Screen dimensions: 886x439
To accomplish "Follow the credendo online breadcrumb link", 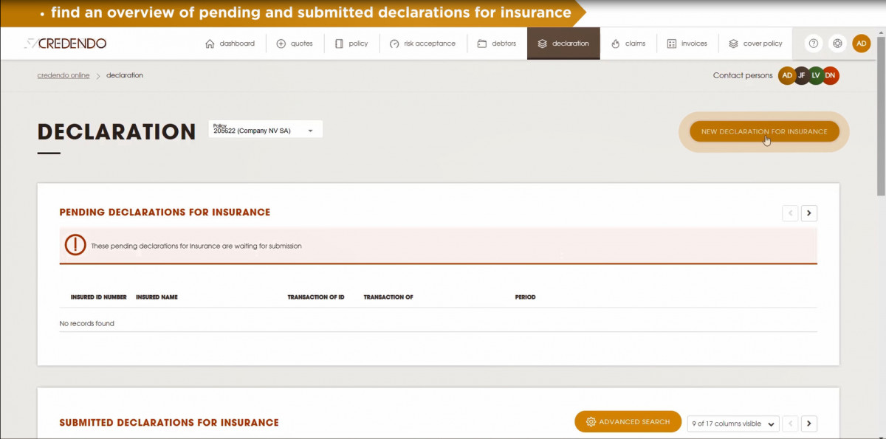I will tap(63, 75).
